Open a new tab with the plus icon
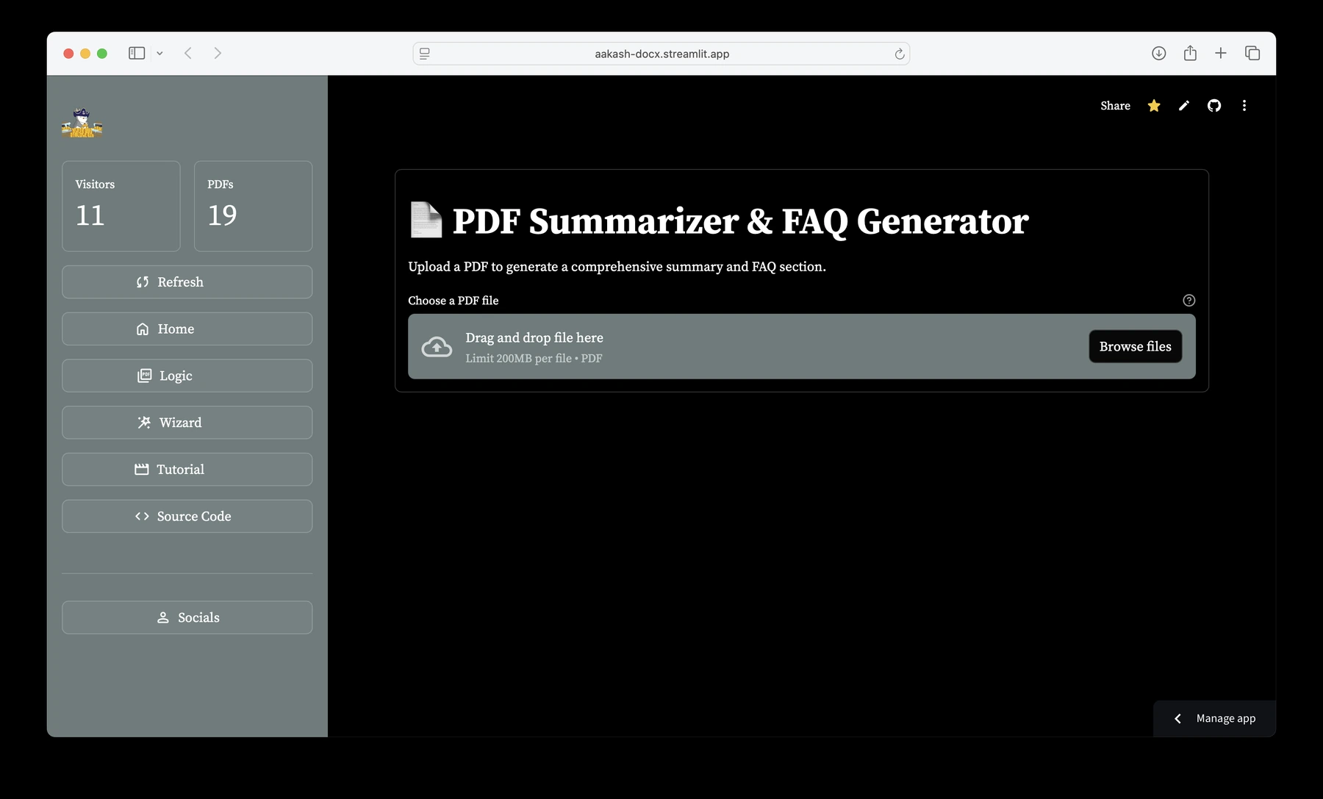The width and height of the screenshot is (1323, 799). [x=1221, y=53]
